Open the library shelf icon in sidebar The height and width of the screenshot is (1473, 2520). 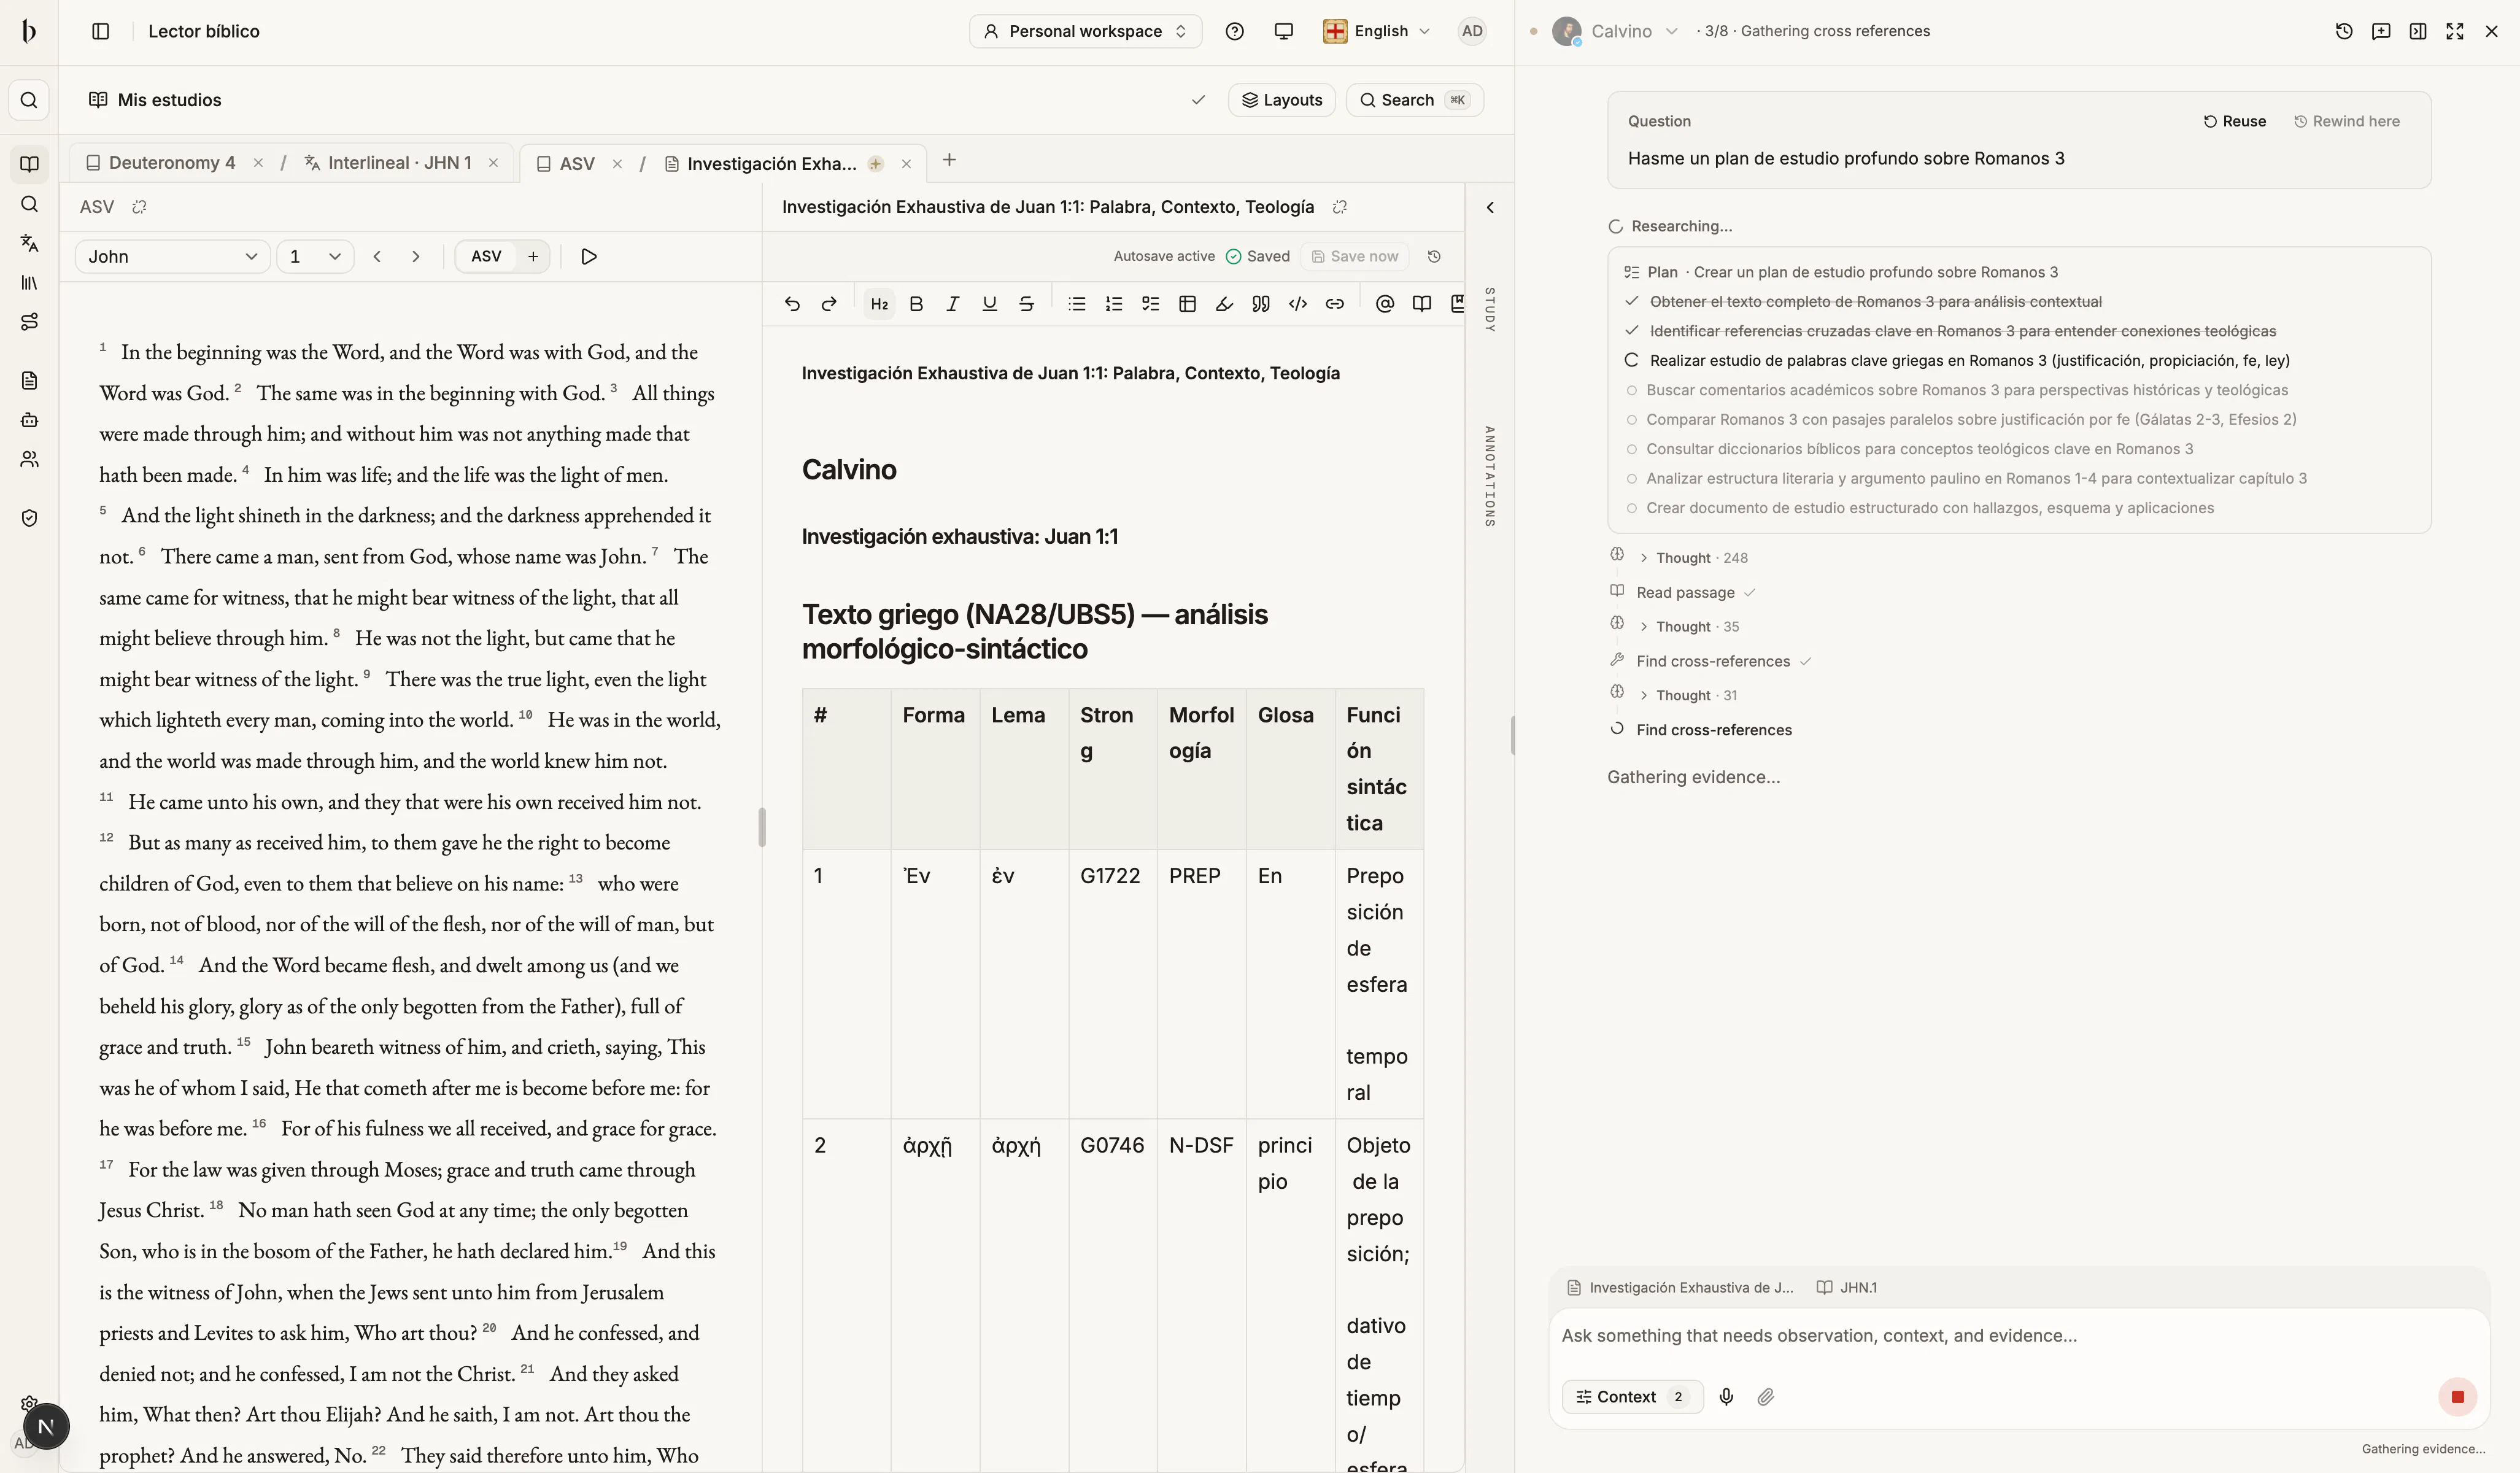point(29,283)
